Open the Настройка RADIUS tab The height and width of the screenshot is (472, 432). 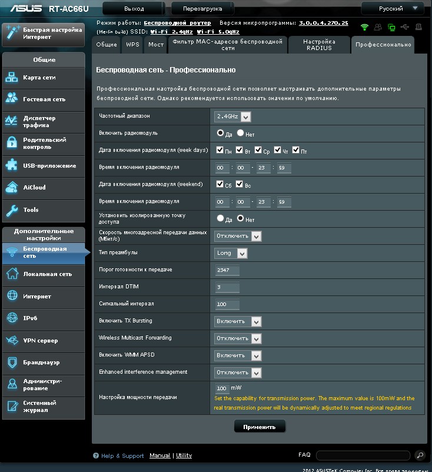319,45
